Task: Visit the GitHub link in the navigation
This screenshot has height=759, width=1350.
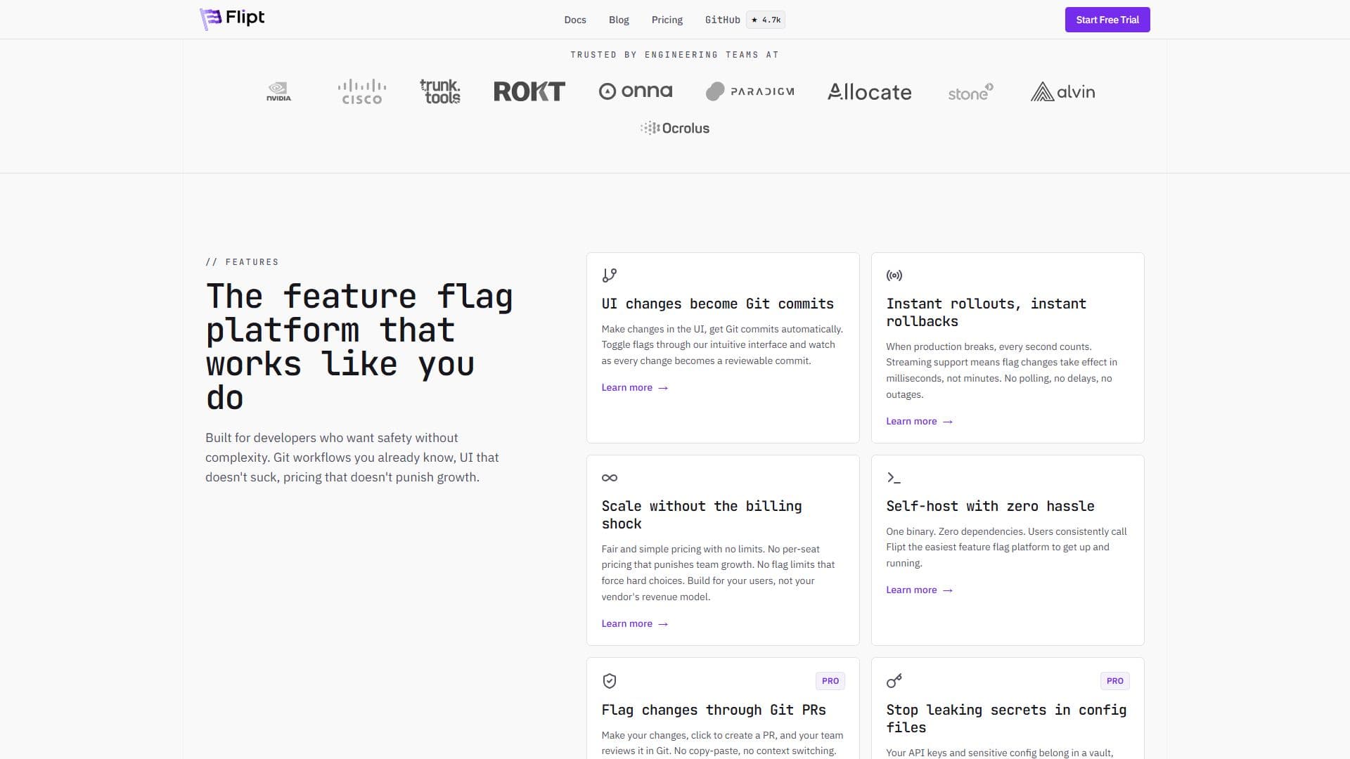Action: 722,20
